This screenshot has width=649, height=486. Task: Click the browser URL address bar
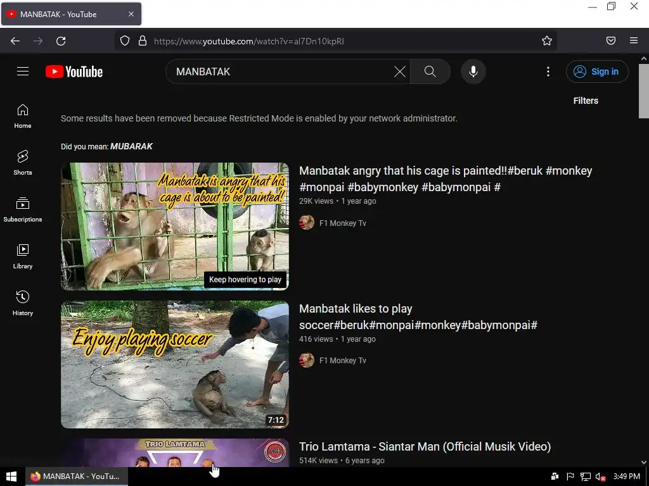(x=335, y=41)
